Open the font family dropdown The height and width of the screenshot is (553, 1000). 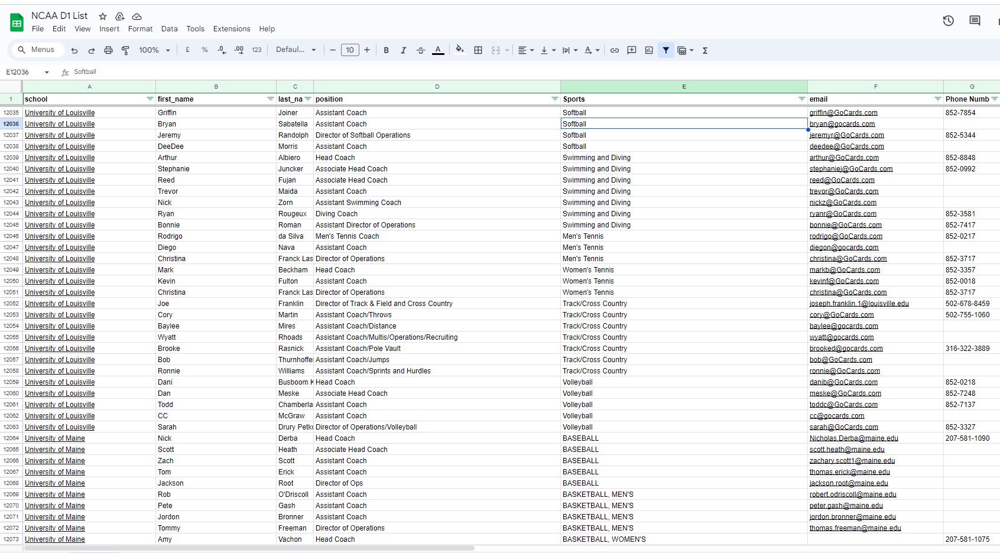point(296,50)
